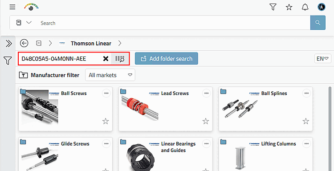Open the hamburger main menu
The width and height of the screenshot is (334, 171).
(x=12, y=7)
